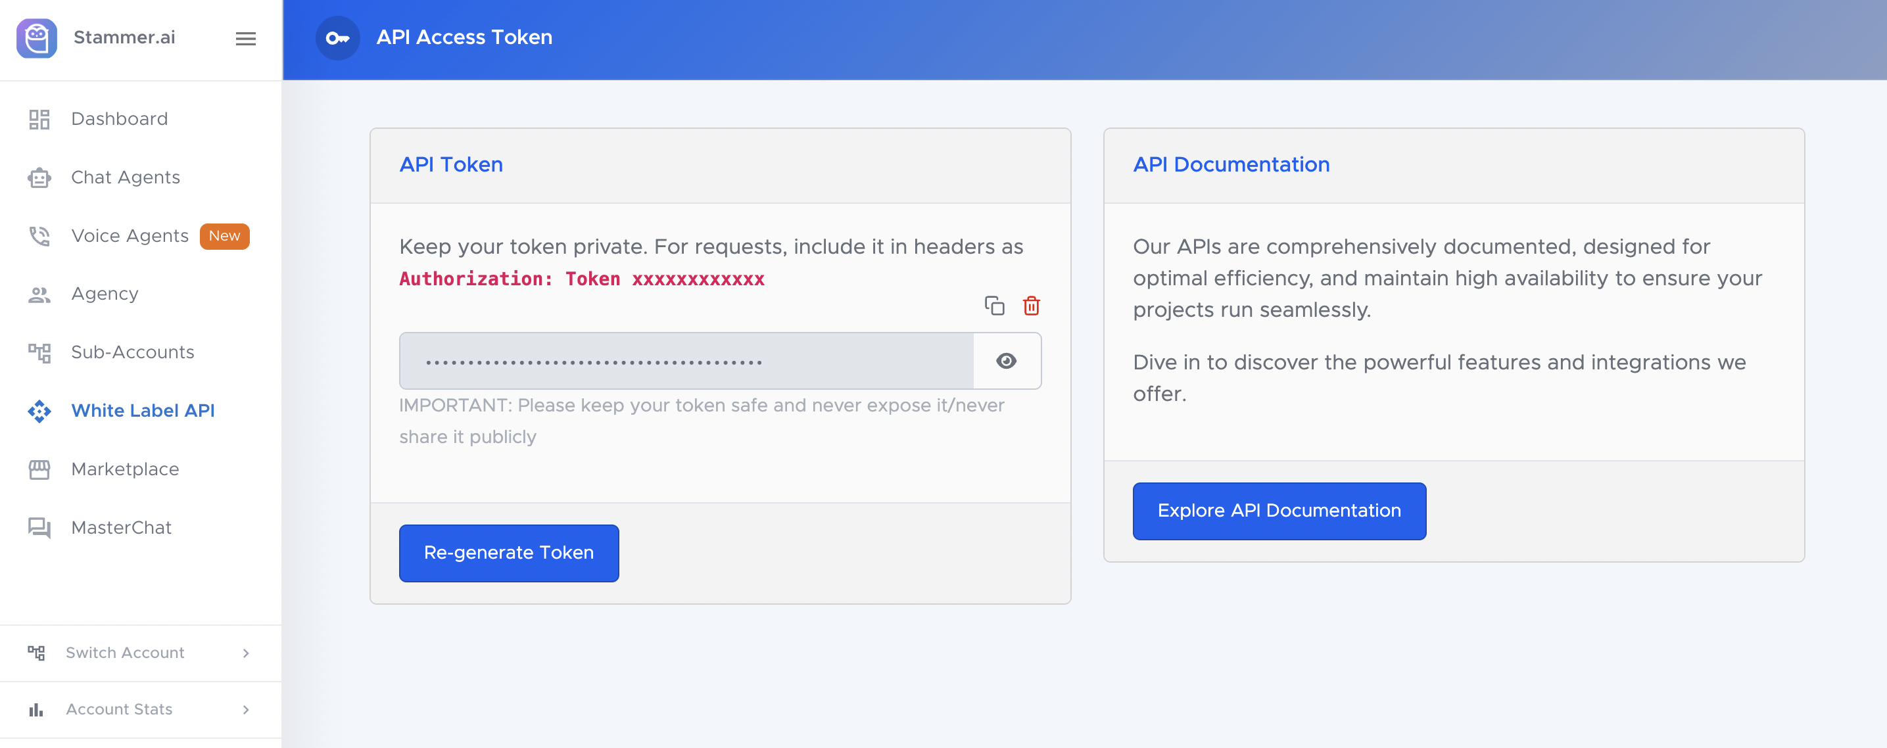
Task: Click the orange New badge
Action: [224, 236]
